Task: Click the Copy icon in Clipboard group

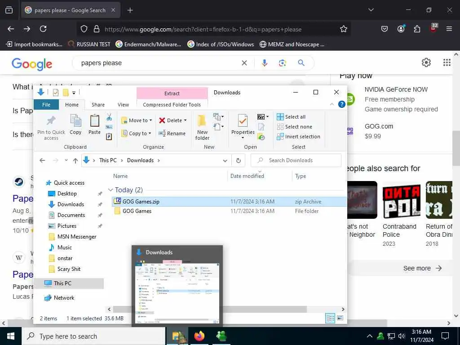Action: coord(75,121)
